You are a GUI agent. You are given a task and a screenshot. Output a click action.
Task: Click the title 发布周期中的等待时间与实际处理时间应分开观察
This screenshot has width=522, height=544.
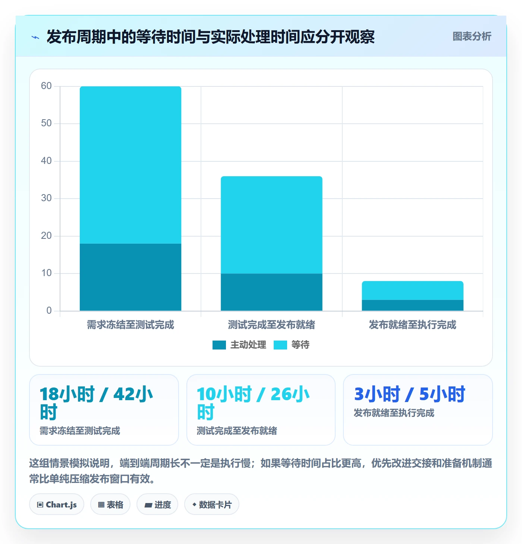211,37
